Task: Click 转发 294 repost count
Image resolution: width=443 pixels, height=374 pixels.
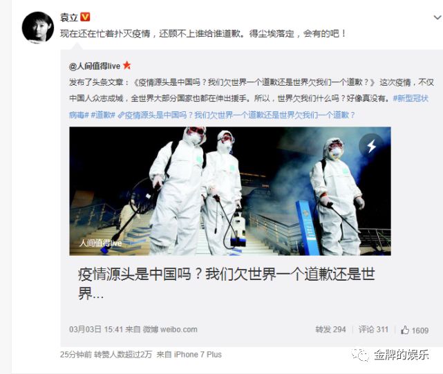Action: [330, 329]
